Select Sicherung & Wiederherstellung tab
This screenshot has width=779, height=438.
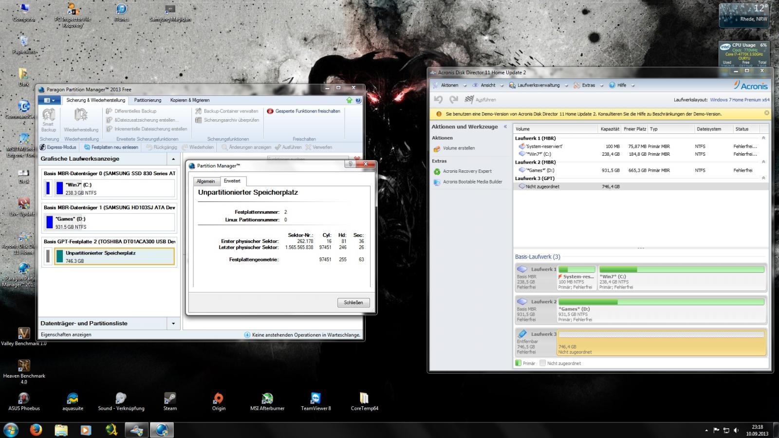pyautogui.click(x=95, y=100)
